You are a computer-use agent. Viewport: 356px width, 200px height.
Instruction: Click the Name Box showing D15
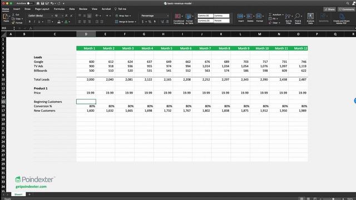7,28
